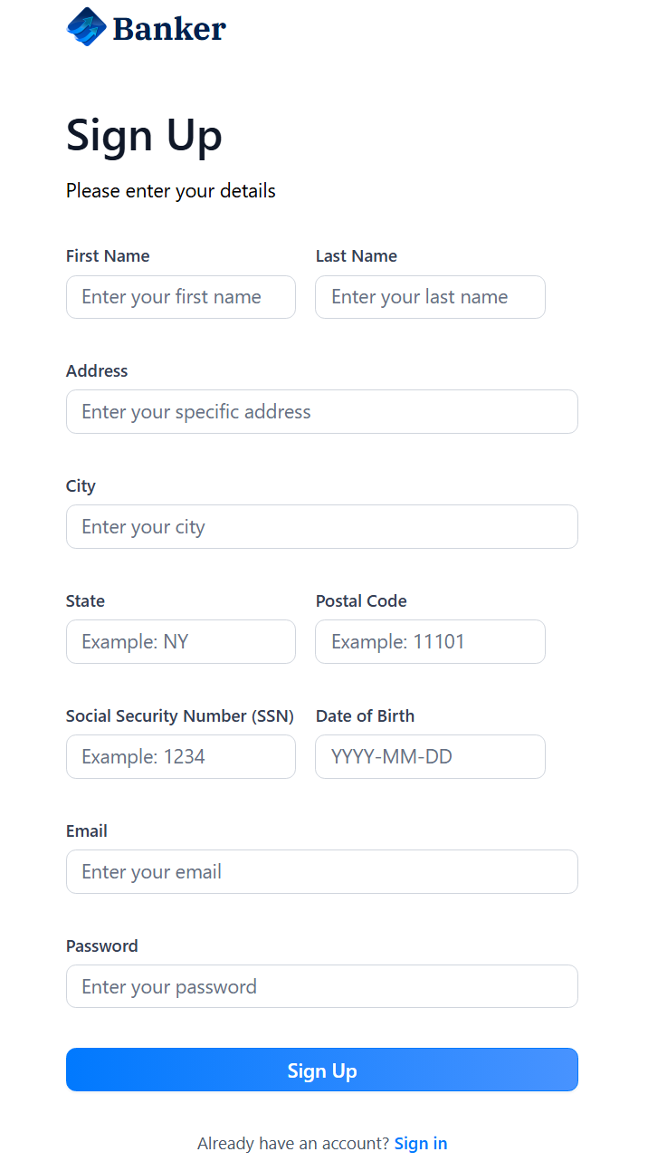Click the "Email" label text
Viewport: 648px width, 1171px height.
tap(87, 831)
